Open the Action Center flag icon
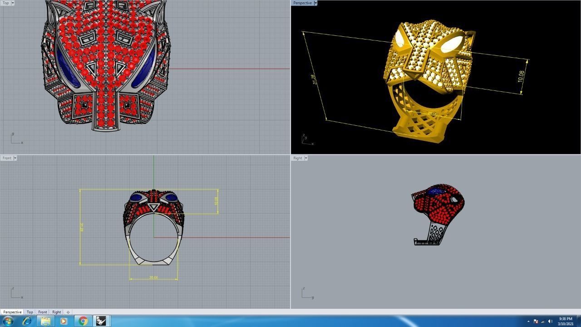Viewport: 581px width, 327px height. 536,322
